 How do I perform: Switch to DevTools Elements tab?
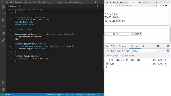(123, 46)
